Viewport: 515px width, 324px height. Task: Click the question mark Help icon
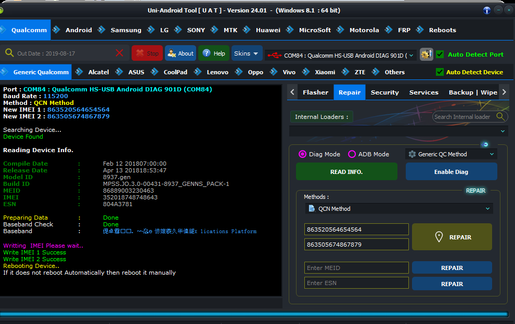pyautogui.click(x=207, y=53)
